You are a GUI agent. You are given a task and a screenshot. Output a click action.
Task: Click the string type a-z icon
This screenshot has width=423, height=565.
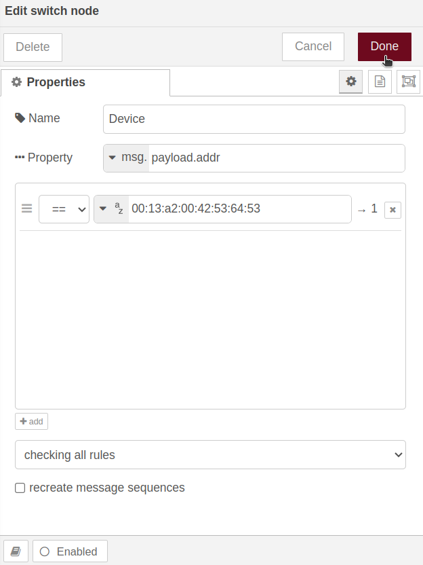click(119, 208)
